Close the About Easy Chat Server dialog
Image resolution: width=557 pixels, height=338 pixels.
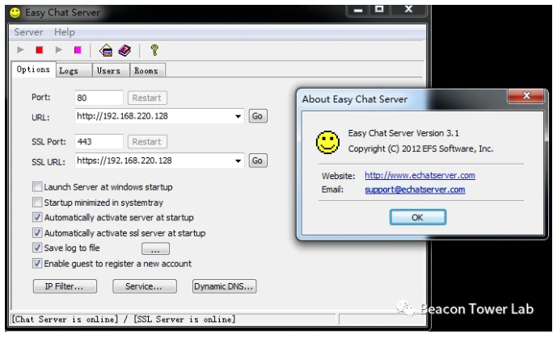tap(525, 96)
